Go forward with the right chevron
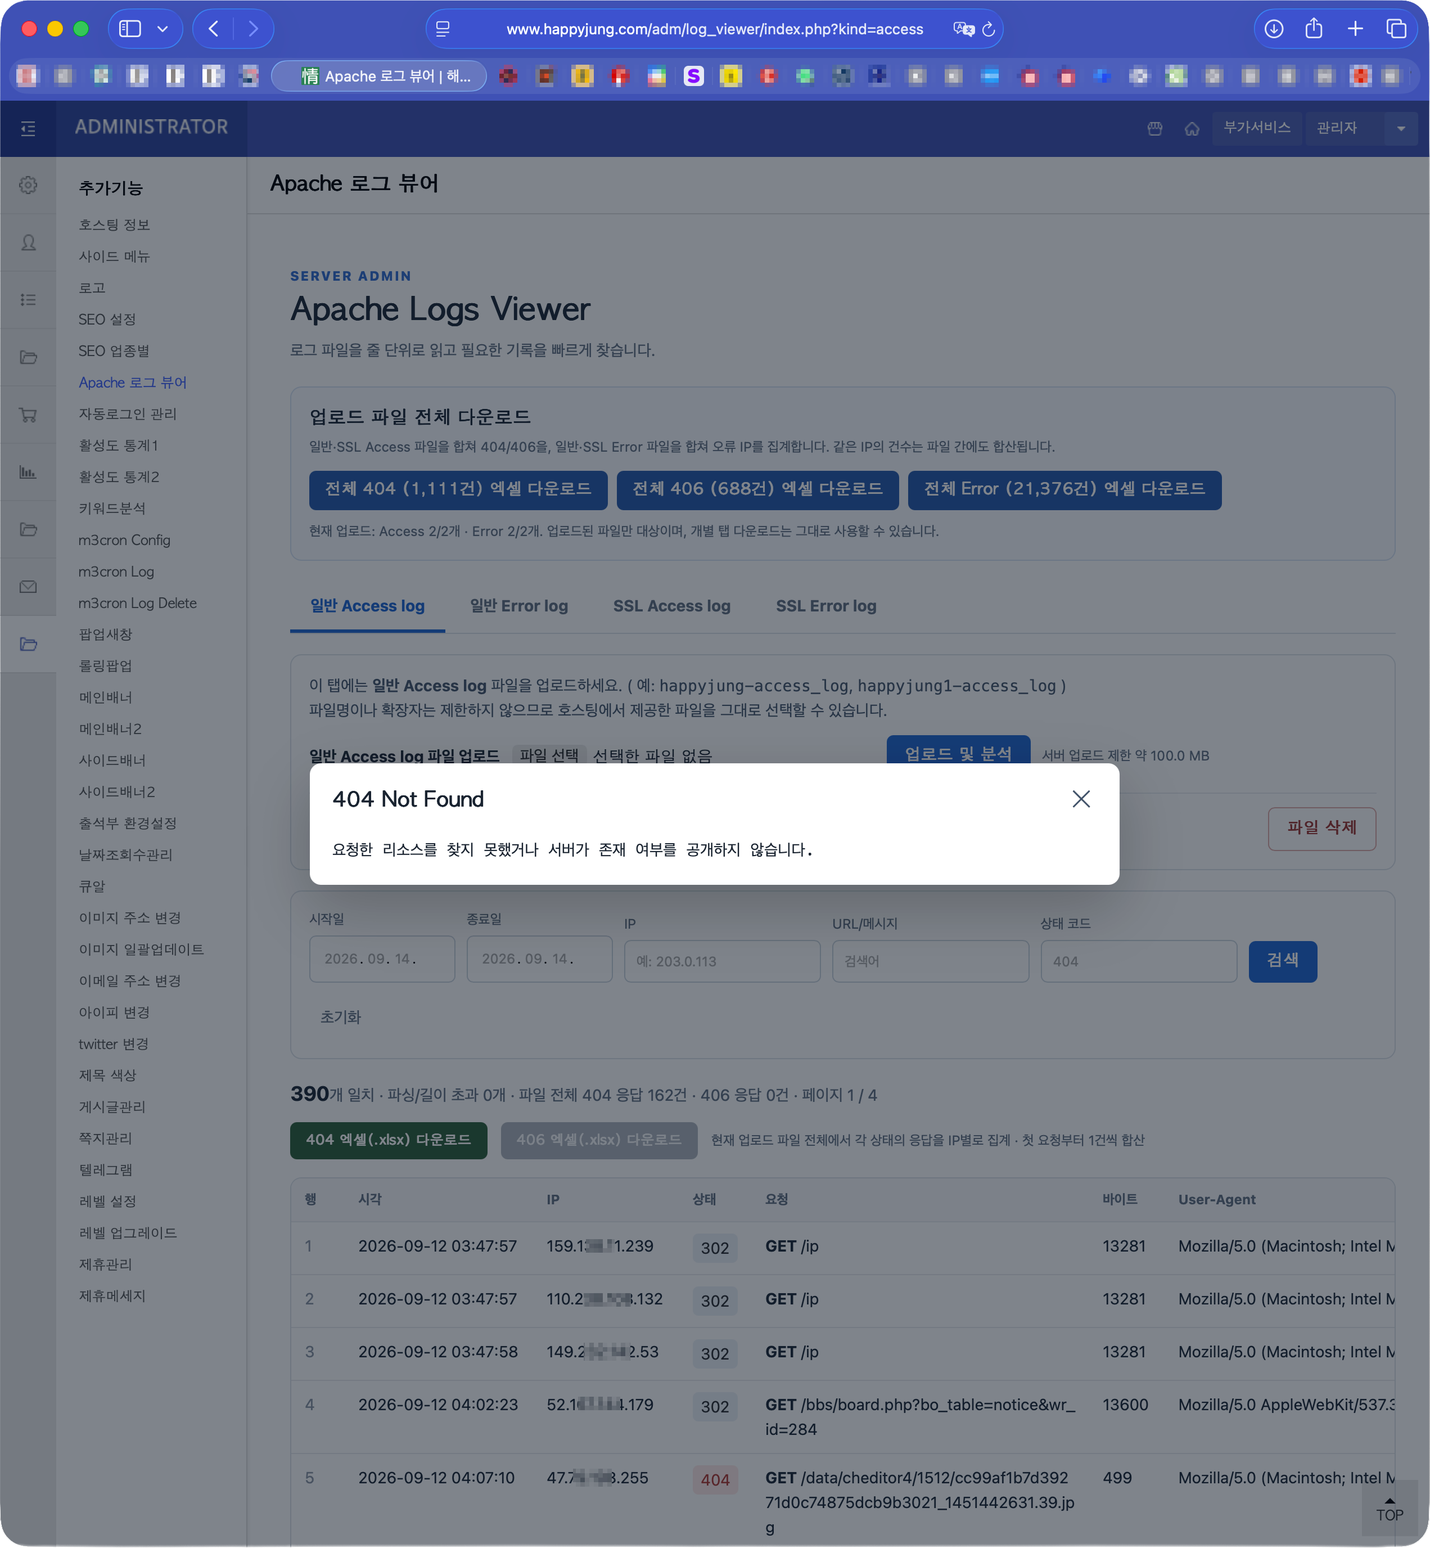1430x1548 pixels. click(253, 29)
